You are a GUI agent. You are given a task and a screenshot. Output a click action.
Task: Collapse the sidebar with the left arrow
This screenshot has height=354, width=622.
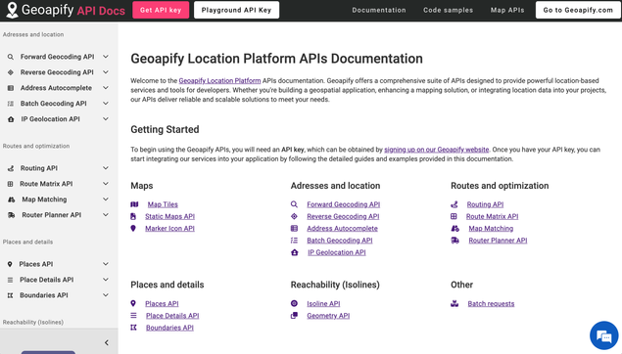[x=107, y=342]
